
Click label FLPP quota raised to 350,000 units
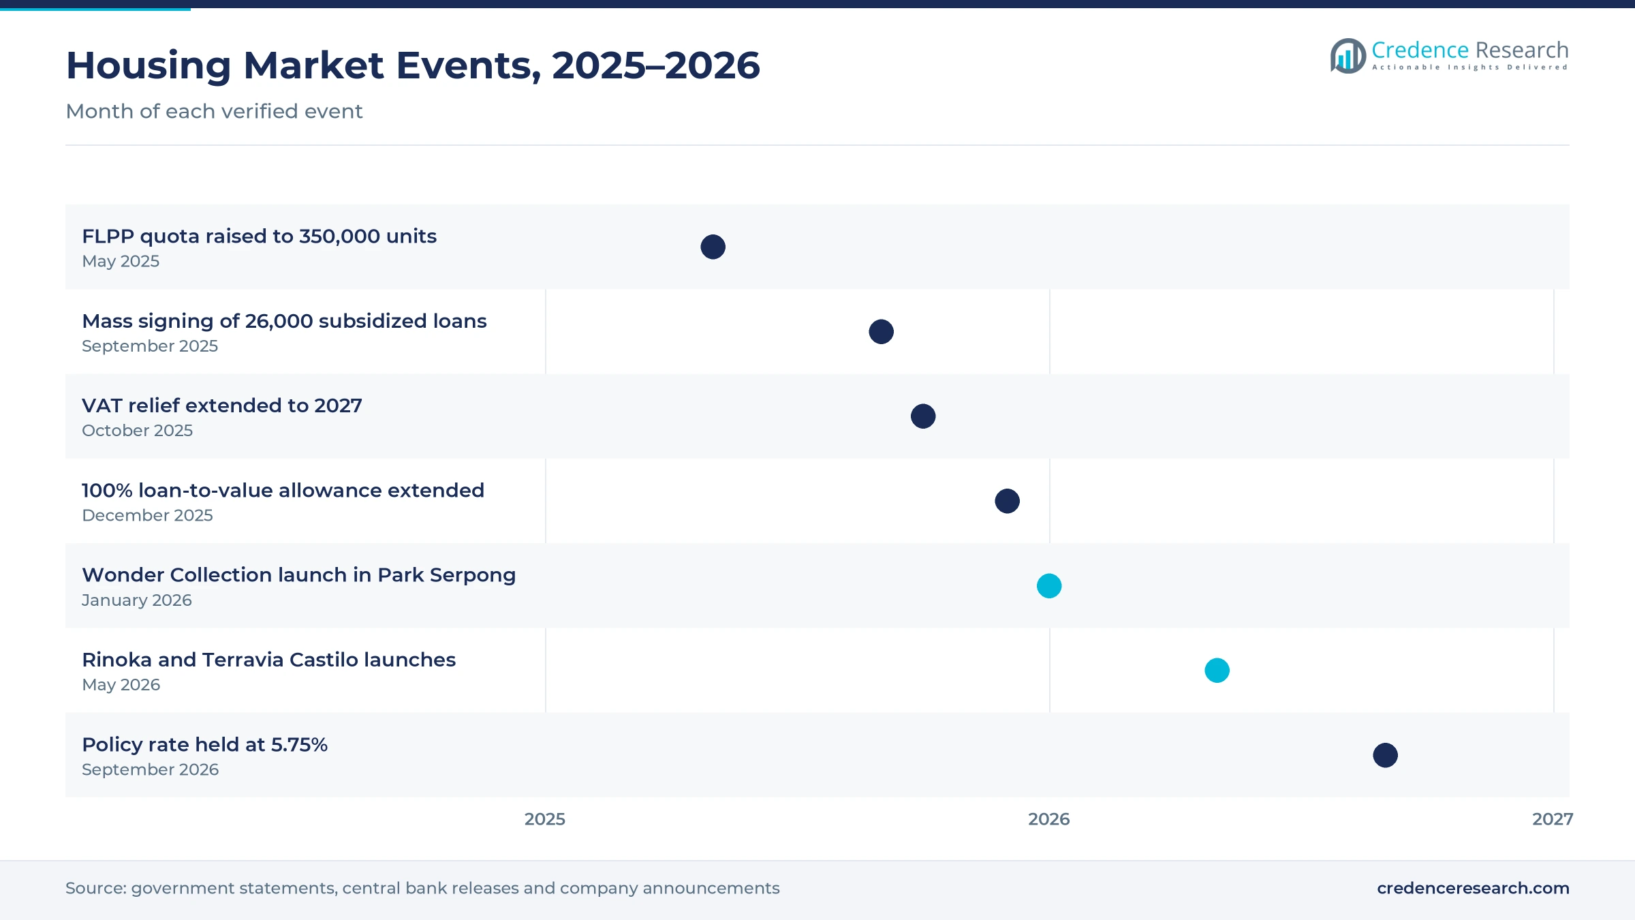[259, 236]
